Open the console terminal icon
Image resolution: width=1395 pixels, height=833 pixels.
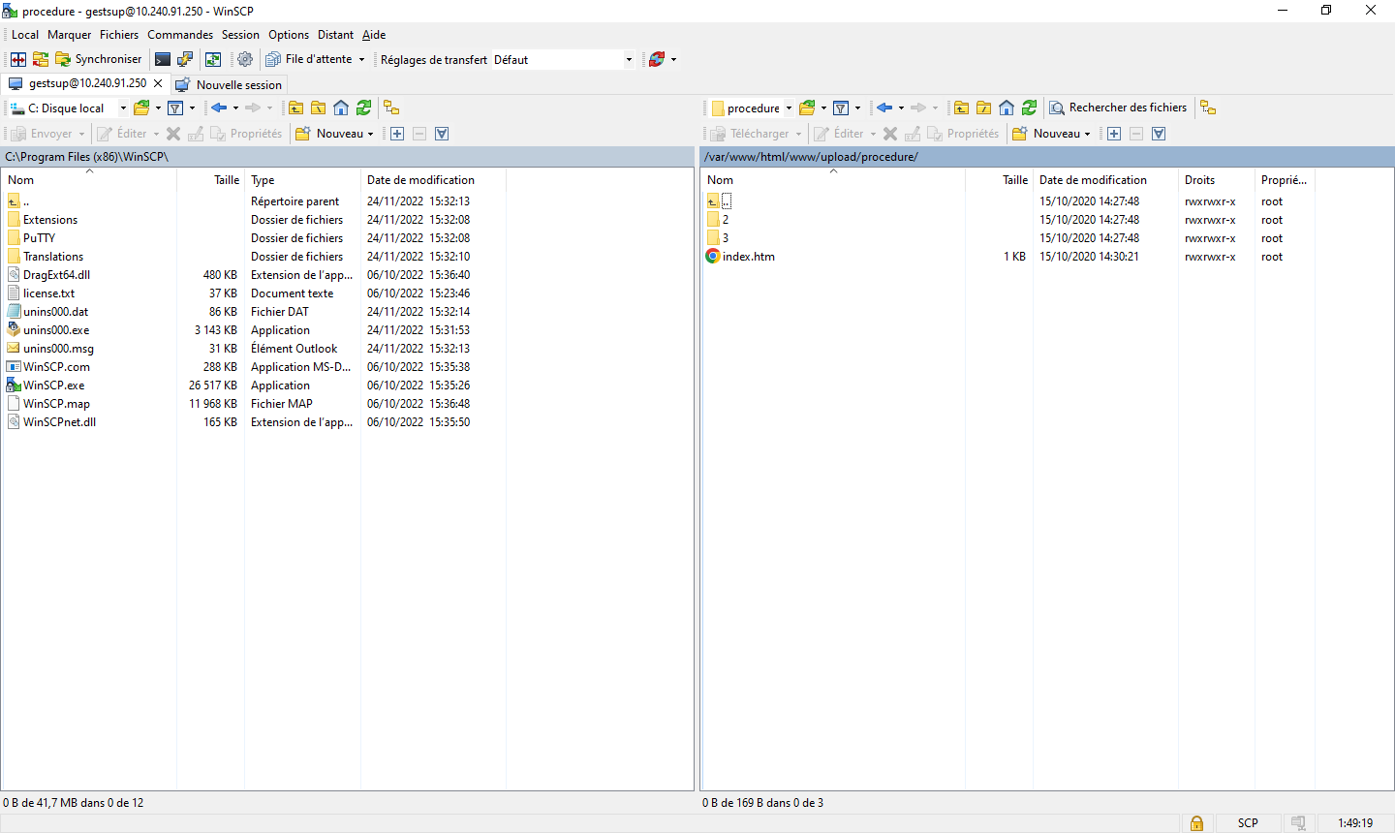tap(163, 59)
